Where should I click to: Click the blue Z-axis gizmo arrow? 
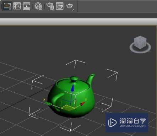[72, 88]
